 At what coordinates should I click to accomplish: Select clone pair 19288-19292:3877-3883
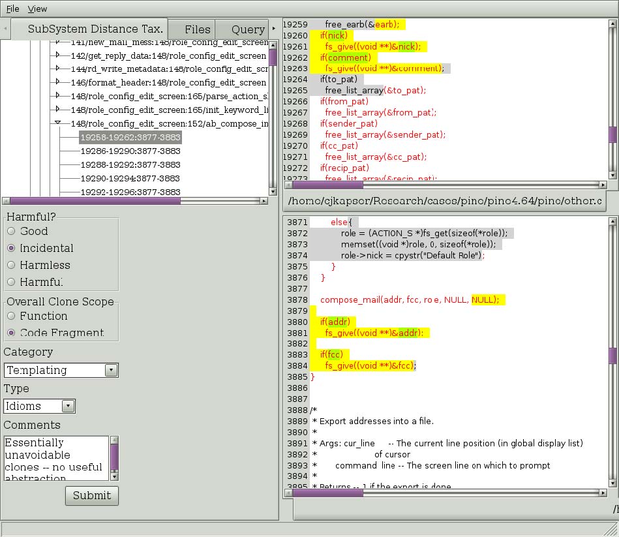(x=130, y=164)
